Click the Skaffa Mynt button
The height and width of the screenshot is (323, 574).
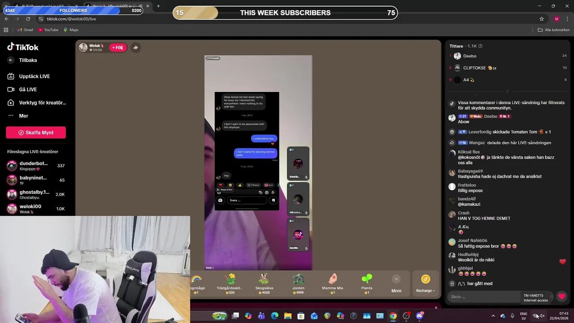(36, 132)
